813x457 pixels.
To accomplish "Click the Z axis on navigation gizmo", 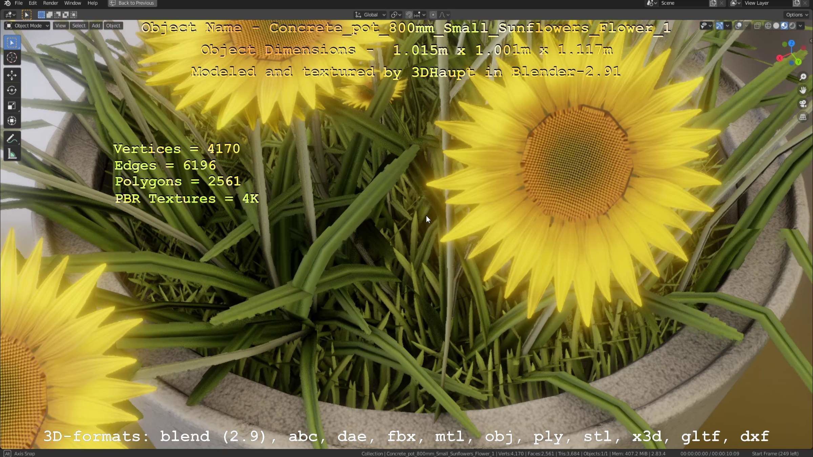I will [792, 43].
